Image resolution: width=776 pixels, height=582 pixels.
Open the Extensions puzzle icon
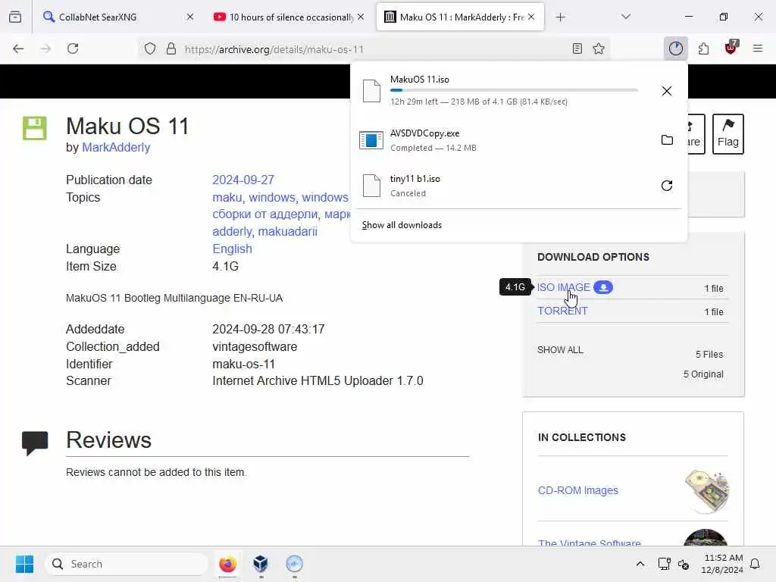703,48
